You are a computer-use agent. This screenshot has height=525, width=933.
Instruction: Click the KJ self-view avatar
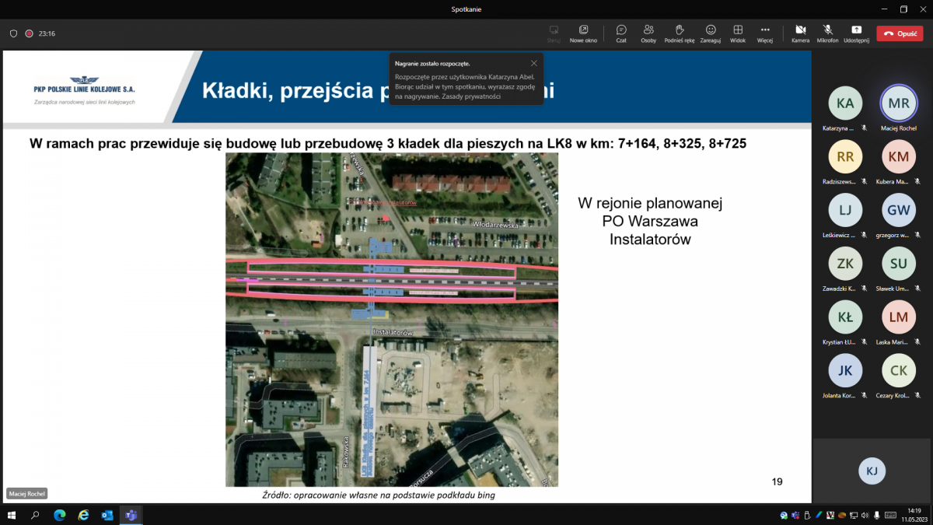pos(872,471)
